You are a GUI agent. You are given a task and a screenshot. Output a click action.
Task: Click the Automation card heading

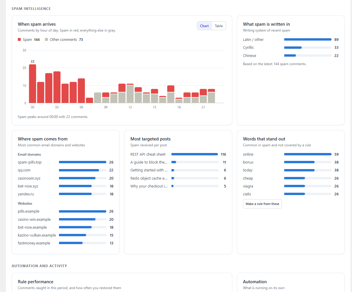coord(255,282)
